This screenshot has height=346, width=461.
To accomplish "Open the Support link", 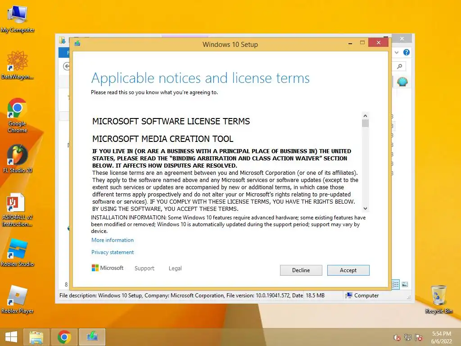I will 145,269.
